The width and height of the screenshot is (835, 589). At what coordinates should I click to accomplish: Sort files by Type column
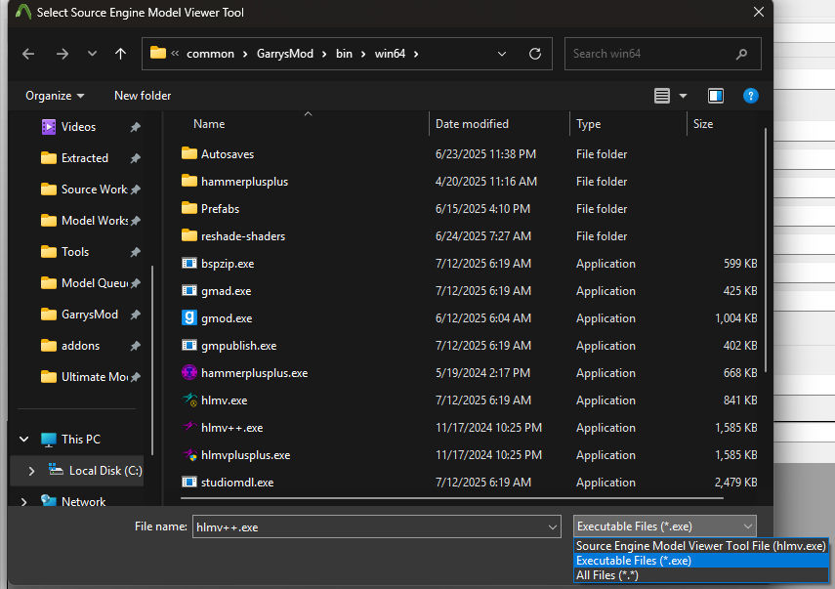tap(589, 124)
